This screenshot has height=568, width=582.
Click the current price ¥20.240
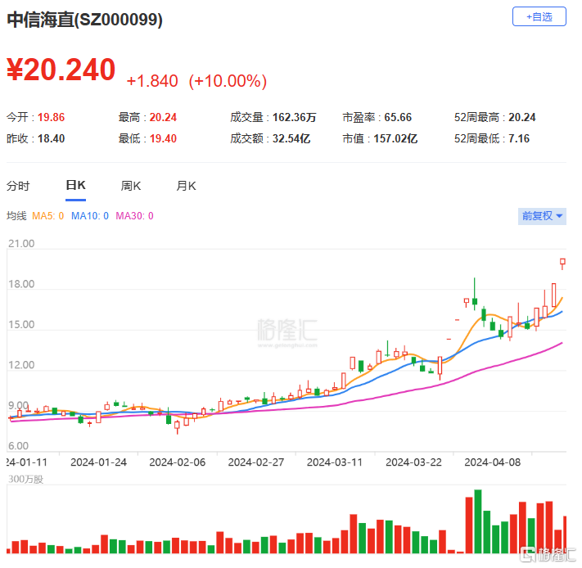point(61,70)
